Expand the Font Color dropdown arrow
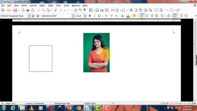The height and width of the screenshot is (111, 197). tap(131, 16)
